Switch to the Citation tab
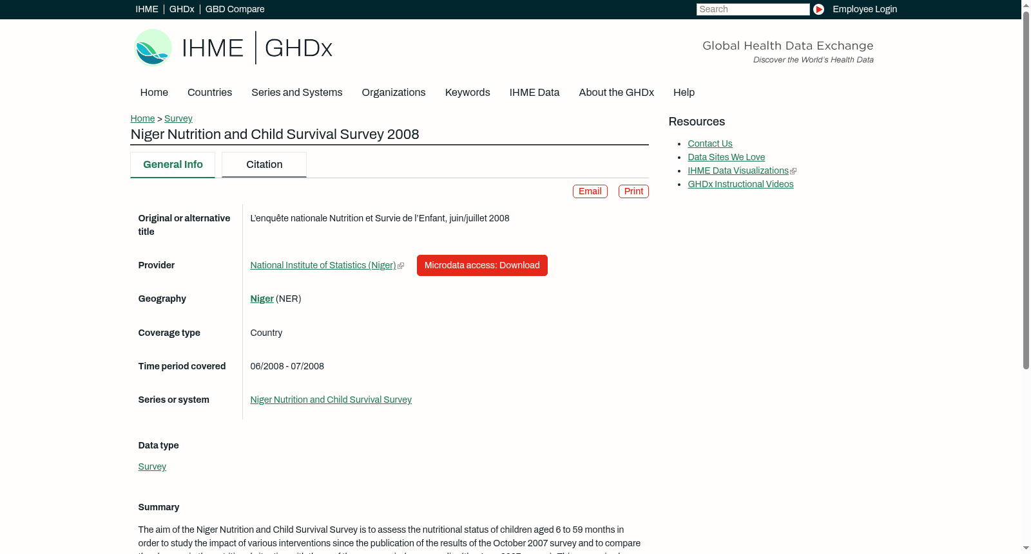Screen dimensions: 1031x554 (x=264, y=165)
